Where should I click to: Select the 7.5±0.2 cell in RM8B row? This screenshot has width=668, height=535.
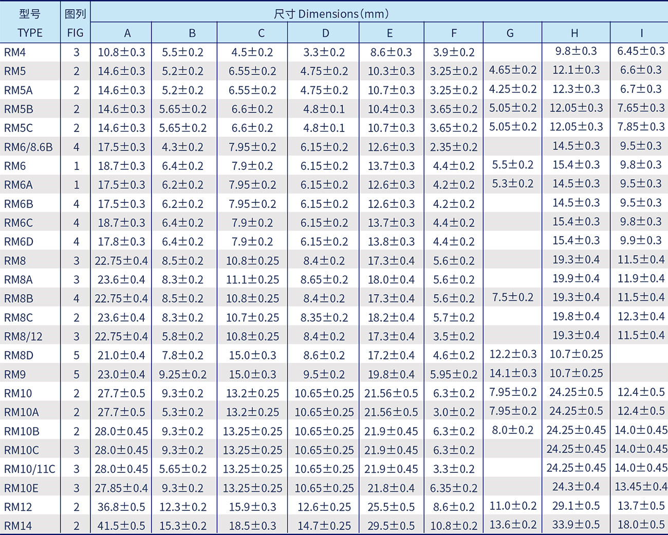(512, 298)
